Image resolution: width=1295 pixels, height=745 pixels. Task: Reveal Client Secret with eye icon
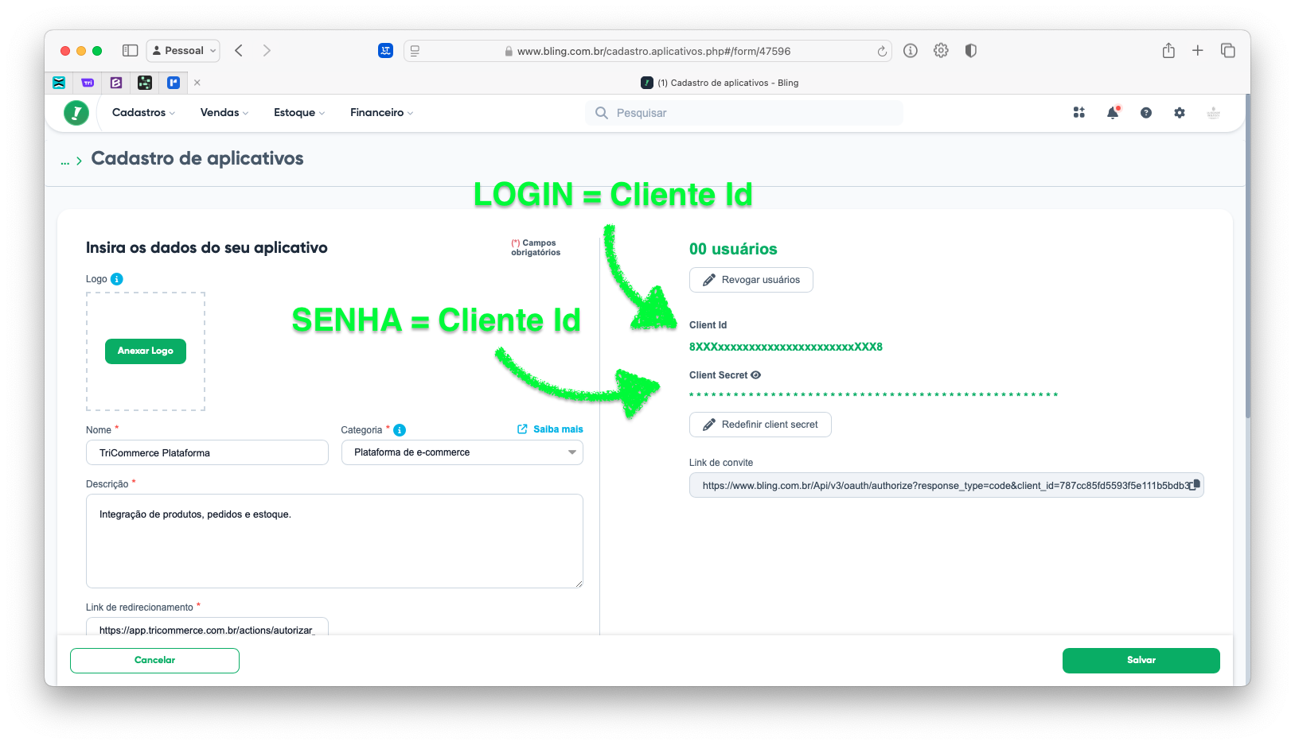coord(756,375)
